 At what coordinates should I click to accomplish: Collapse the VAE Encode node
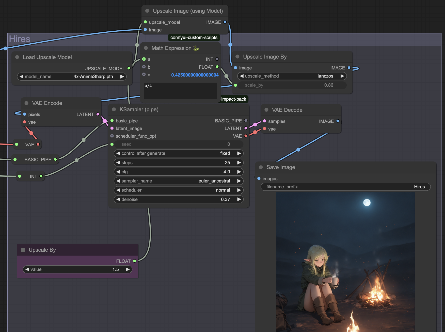[x=26, y=103]
